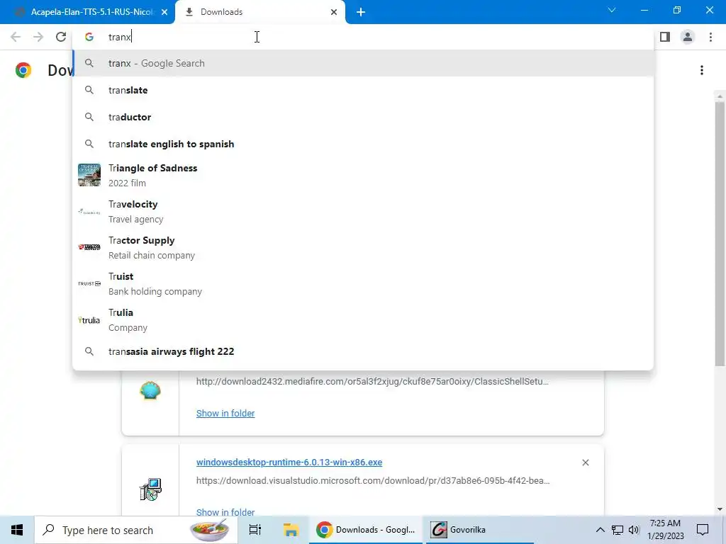Pick 'translate english to spanish' suggestion
Viewport: 726px width, 544px height.
click(x=364, y=144)
